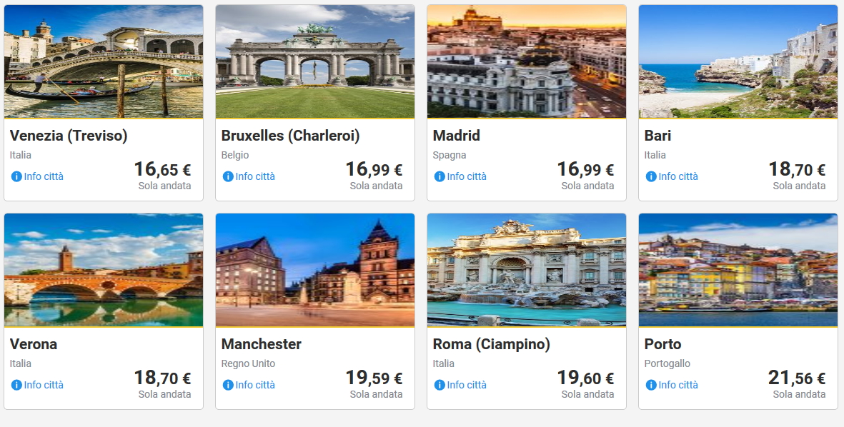Open the Bruxelles arch photo

click(315, 61)
